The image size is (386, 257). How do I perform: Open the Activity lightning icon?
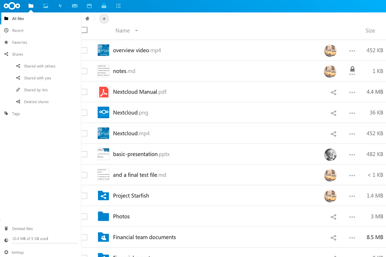[60, 6]
